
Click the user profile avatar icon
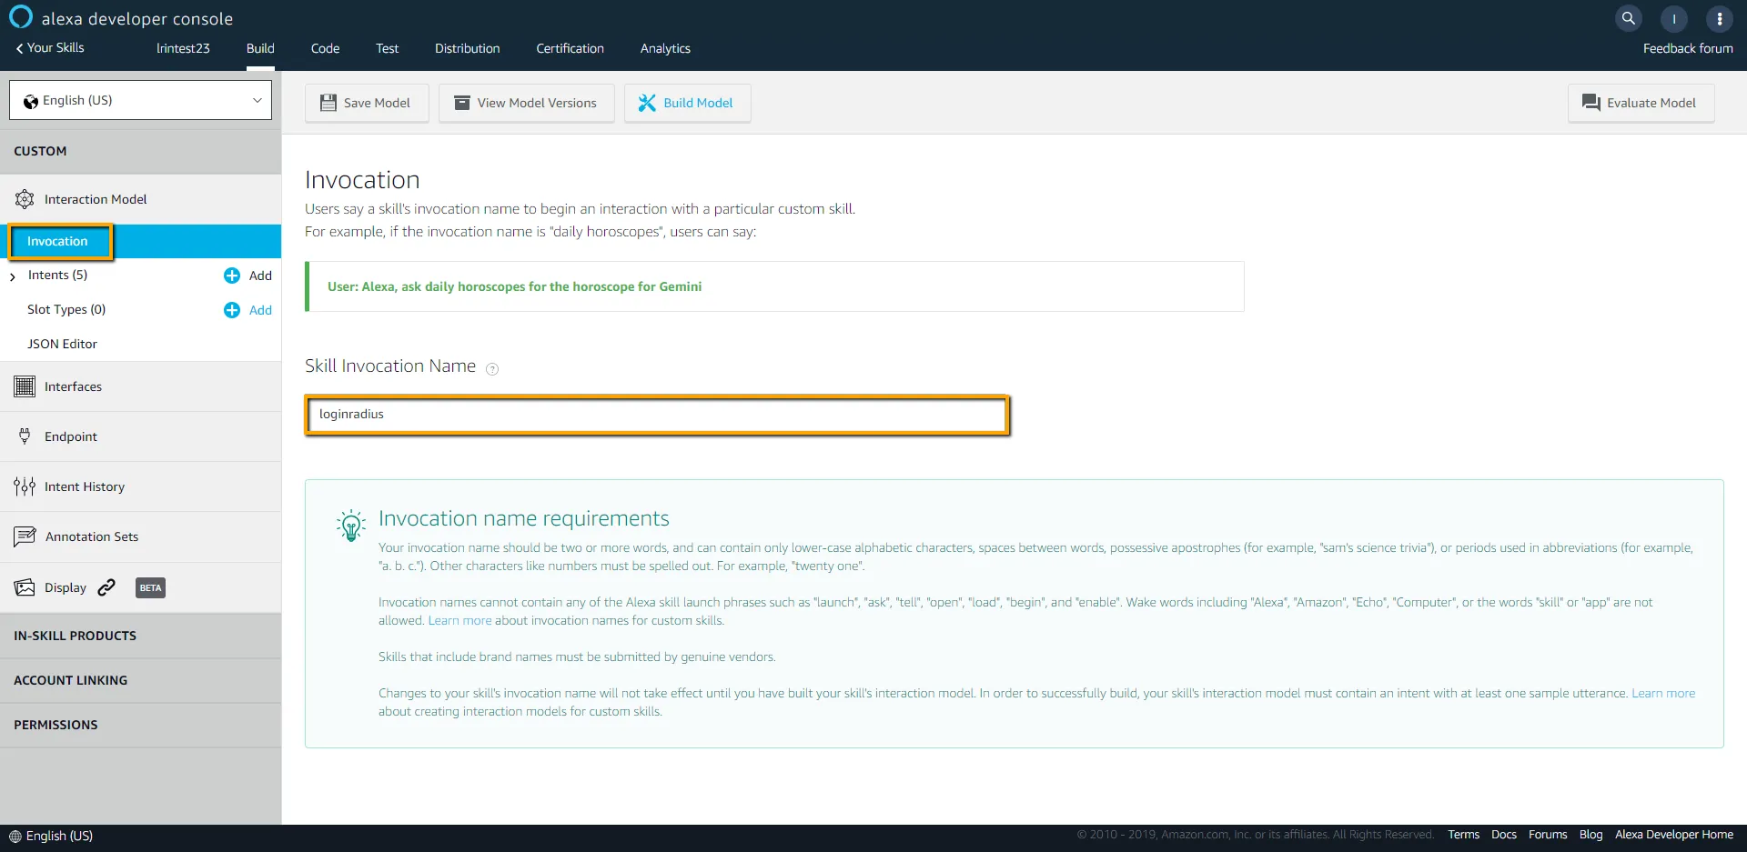1673,18
